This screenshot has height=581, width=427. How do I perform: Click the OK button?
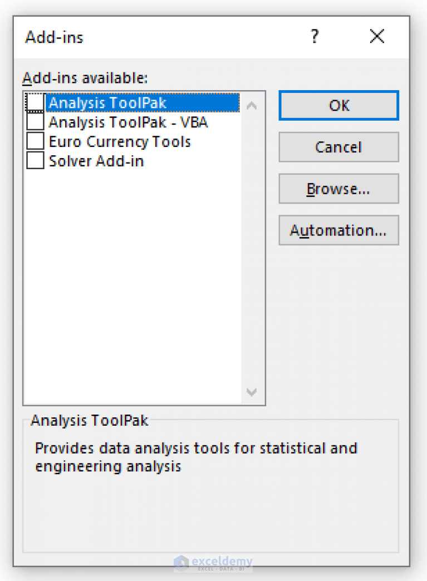338,105
